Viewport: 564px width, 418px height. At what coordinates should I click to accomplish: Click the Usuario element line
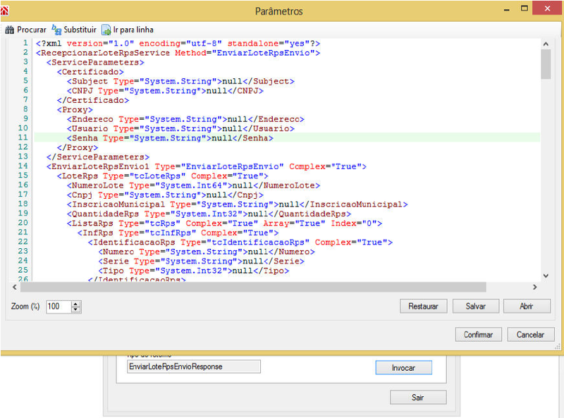(180, 129)
